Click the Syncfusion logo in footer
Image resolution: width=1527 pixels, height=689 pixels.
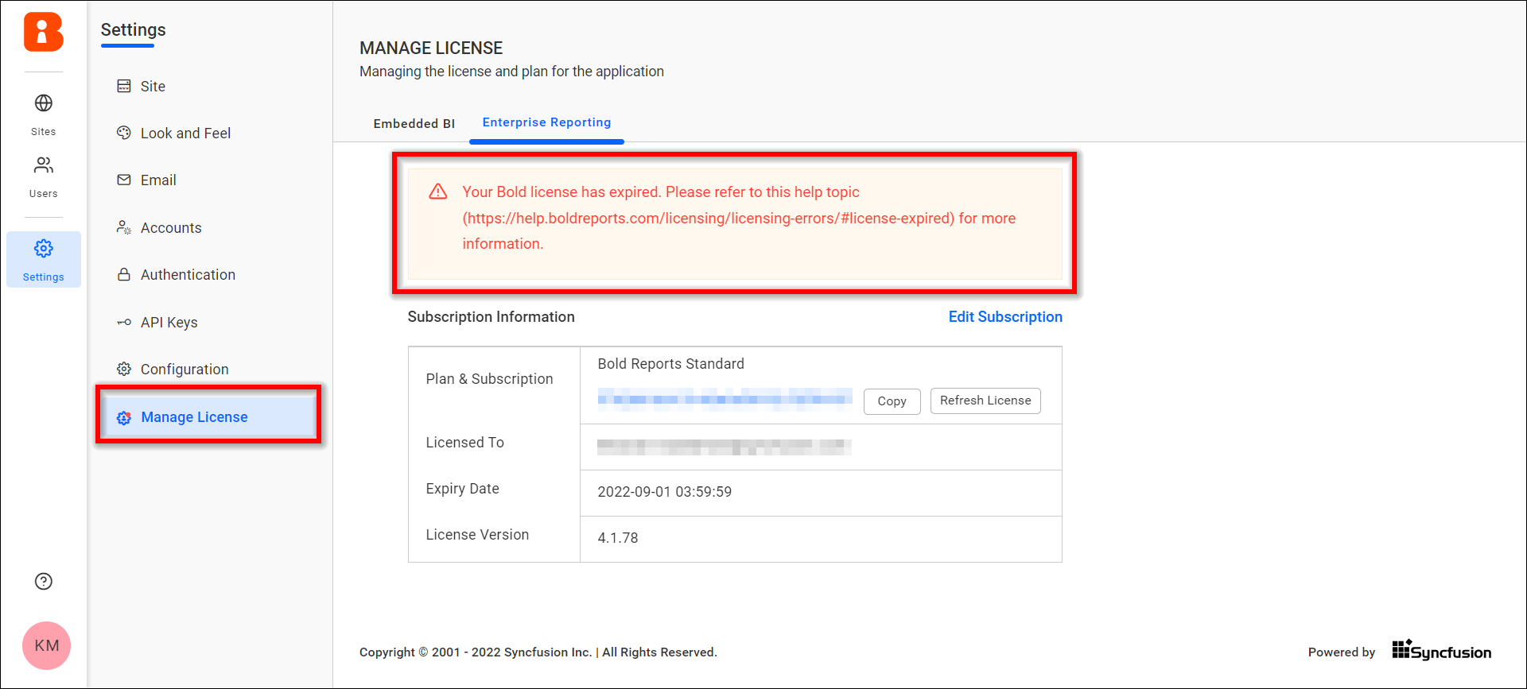pyautogui.click(x=1441, y=651)
